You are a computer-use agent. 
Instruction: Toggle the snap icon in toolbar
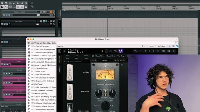pos(22,7)
